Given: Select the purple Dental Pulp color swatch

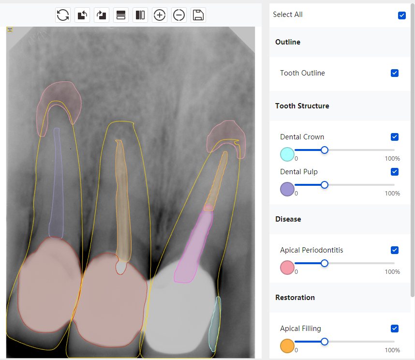Looking at the screenshot, I should 287,189.
